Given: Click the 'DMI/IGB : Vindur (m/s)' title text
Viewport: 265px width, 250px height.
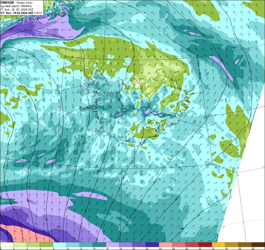Looking at the screenshot, I should point(16,3).
